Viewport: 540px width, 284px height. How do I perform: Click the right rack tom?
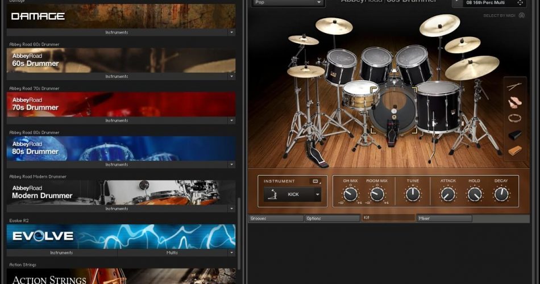(x=413, y=65)
